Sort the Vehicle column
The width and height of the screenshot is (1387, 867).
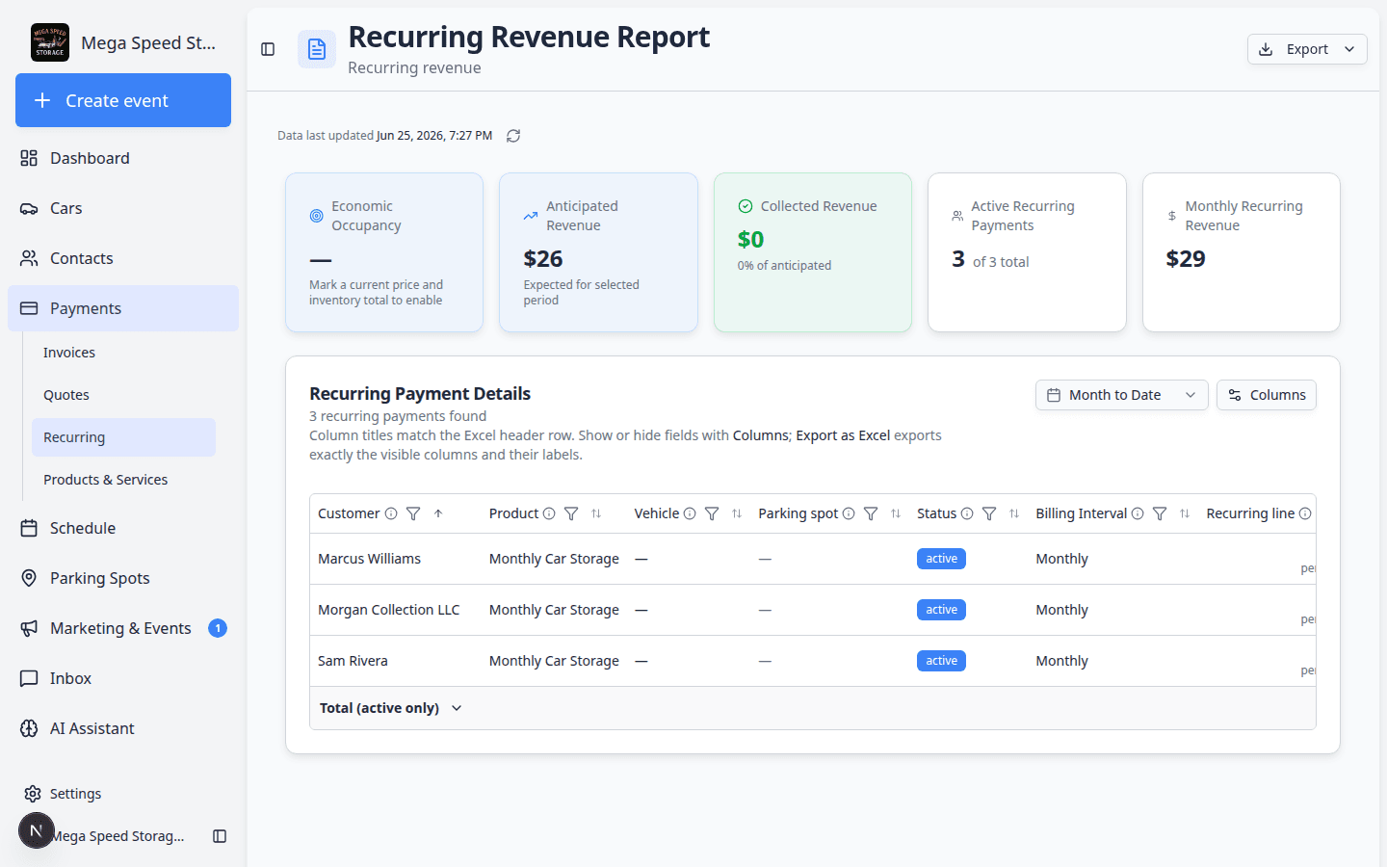[737, 513]
